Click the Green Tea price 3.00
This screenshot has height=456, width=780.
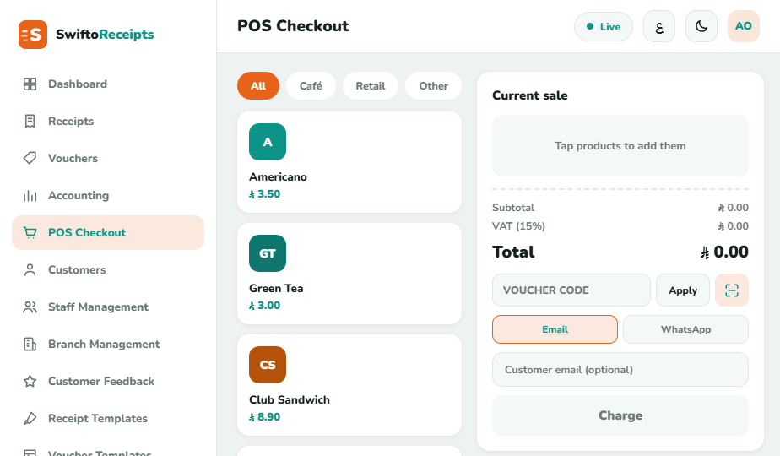click(265, 306)
